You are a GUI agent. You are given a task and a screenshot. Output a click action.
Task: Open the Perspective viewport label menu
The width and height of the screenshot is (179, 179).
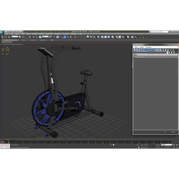tap(6, 45)
